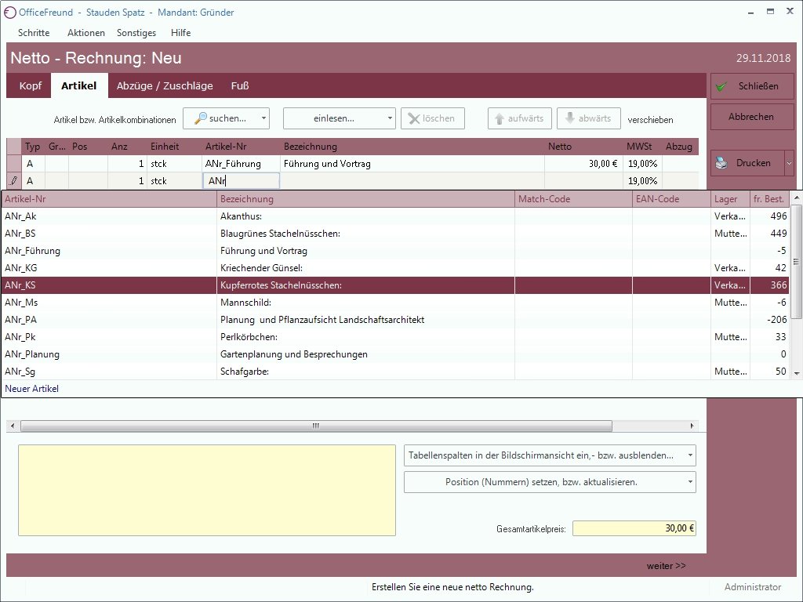The image size is (803, 602).
Task: Switch to the Abzüge / Zuschläge tab
Action: pyautogui.click(x=165, y=86)
